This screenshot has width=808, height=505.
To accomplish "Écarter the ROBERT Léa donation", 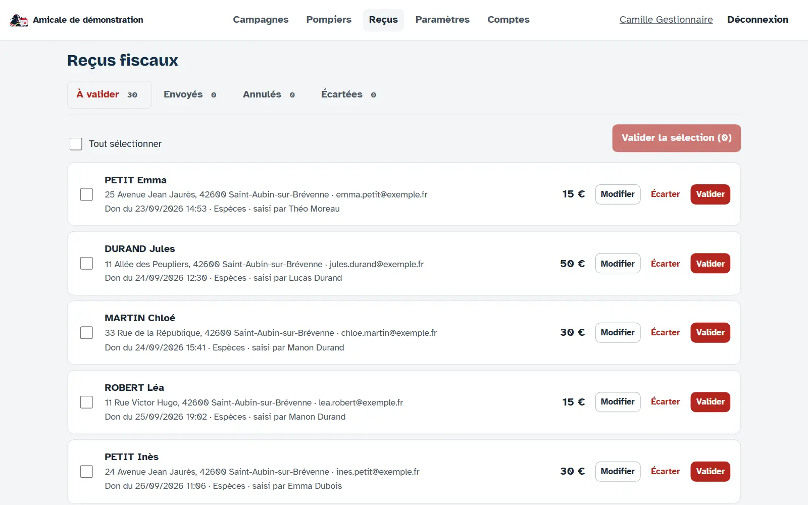I will click(665, 402).
